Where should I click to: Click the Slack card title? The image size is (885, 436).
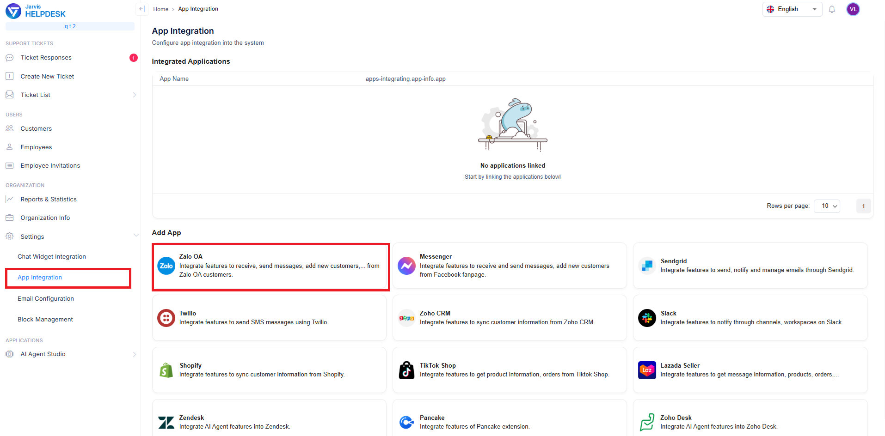tap(669, 313)
